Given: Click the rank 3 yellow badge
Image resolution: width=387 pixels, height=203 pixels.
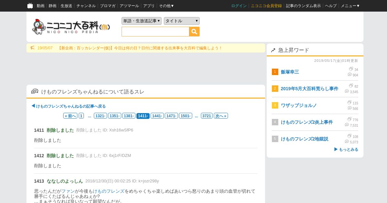Looking at the screenshot, I should tap(275, 105).
